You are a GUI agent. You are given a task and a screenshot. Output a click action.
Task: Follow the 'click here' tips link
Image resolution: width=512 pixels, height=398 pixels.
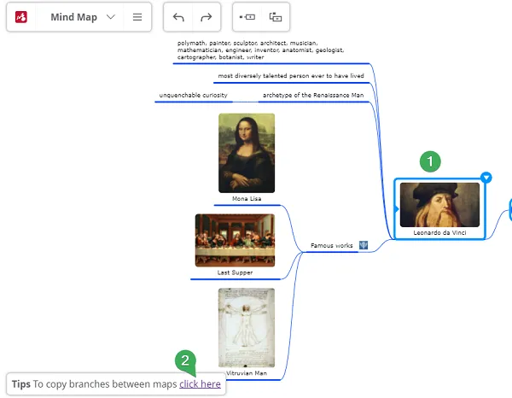200,384
